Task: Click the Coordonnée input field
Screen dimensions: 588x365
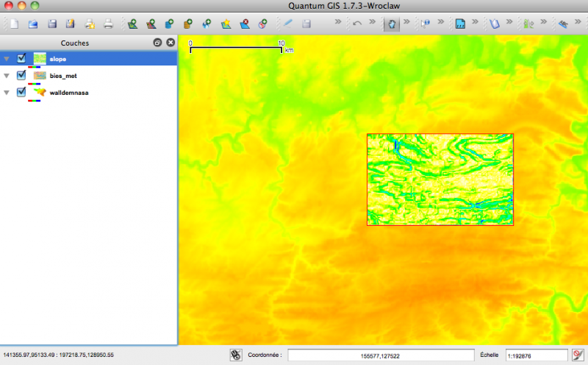Action: [x=379, y=355]
